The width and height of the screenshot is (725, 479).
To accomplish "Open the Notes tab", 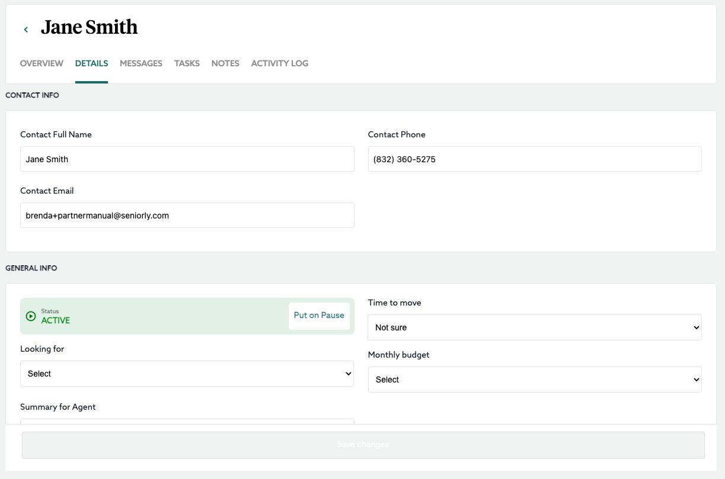I will [225, 63].
